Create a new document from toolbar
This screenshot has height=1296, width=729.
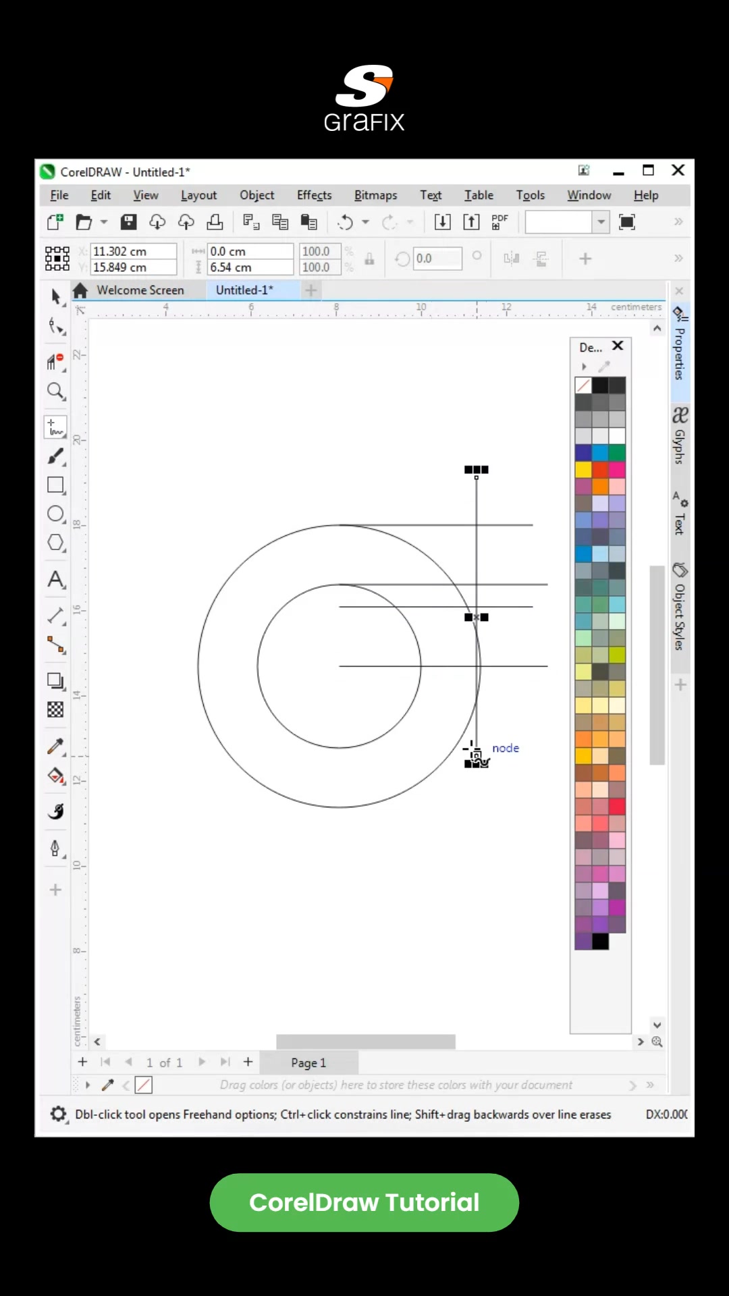point(55,222)
